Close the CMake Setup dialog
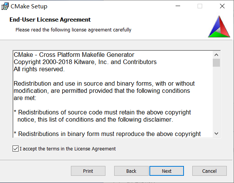Screen dimensions: 234x183 [x=222, y=6]
